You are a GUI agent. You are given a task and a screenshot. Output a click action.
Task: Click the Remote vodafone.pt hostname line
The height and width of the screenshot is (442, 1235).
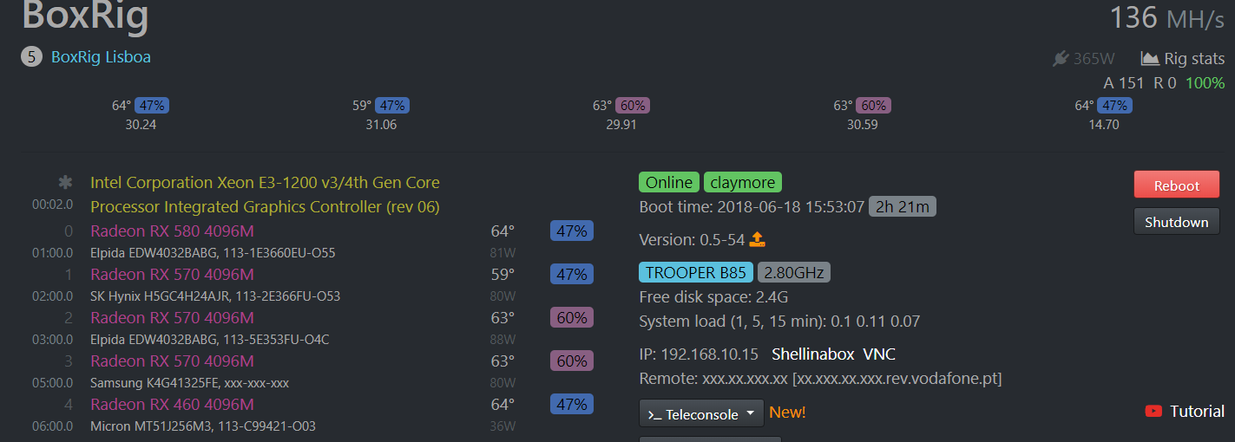tap(820, 379)
